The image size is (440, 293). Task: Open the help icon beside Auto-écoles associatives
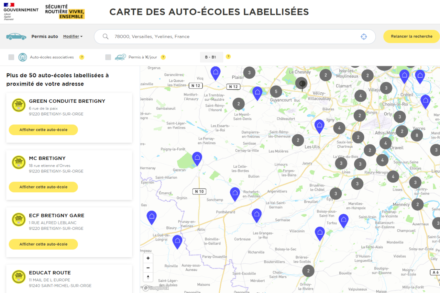coord(81,57)
